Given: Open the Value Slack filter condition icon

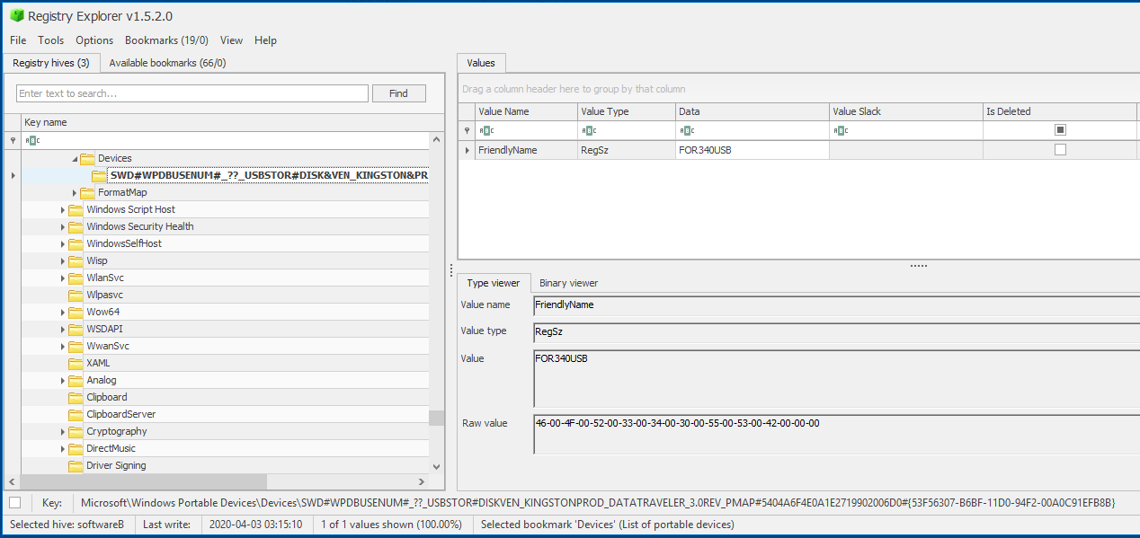Looking at the screenshot, I should pos(842,131).
